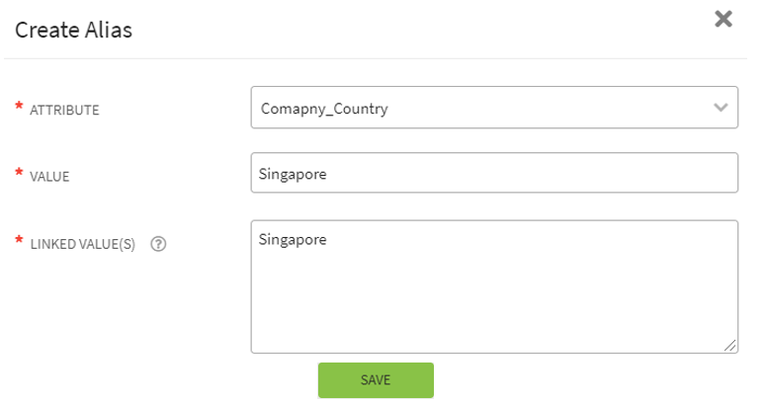The height and width of the screenshot is (404, 766).
Task: Click the Create Alias dialog title
Action: click(74, 31)
